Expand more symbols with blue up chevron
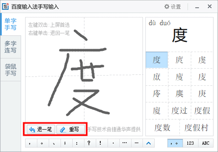218x152 pixels. pos(149,143)
